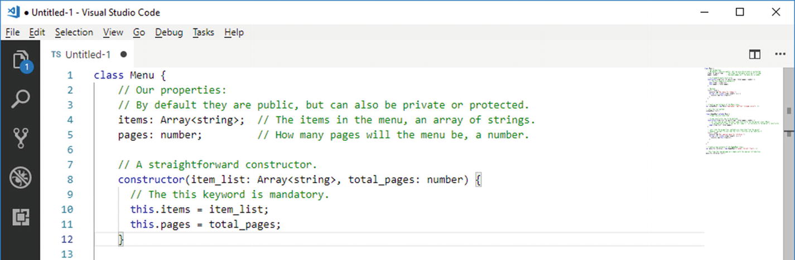The height and width of the screenshot is (260, 795).
Task: Open the More Actions ellipsis menu
Action: 780,55
